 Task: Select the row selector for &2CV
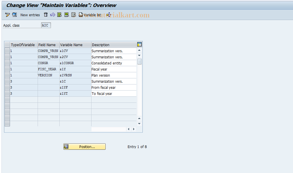[x=7, y=57]
